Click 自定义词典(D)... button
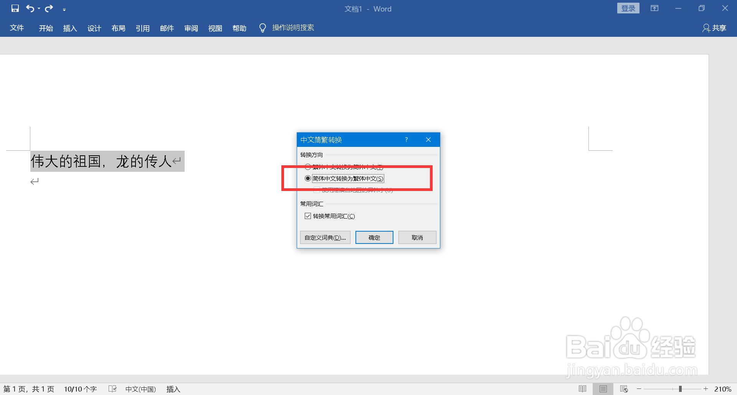Image resolution: width=737 pixels, height=395 pixels. tap(325, 237)
